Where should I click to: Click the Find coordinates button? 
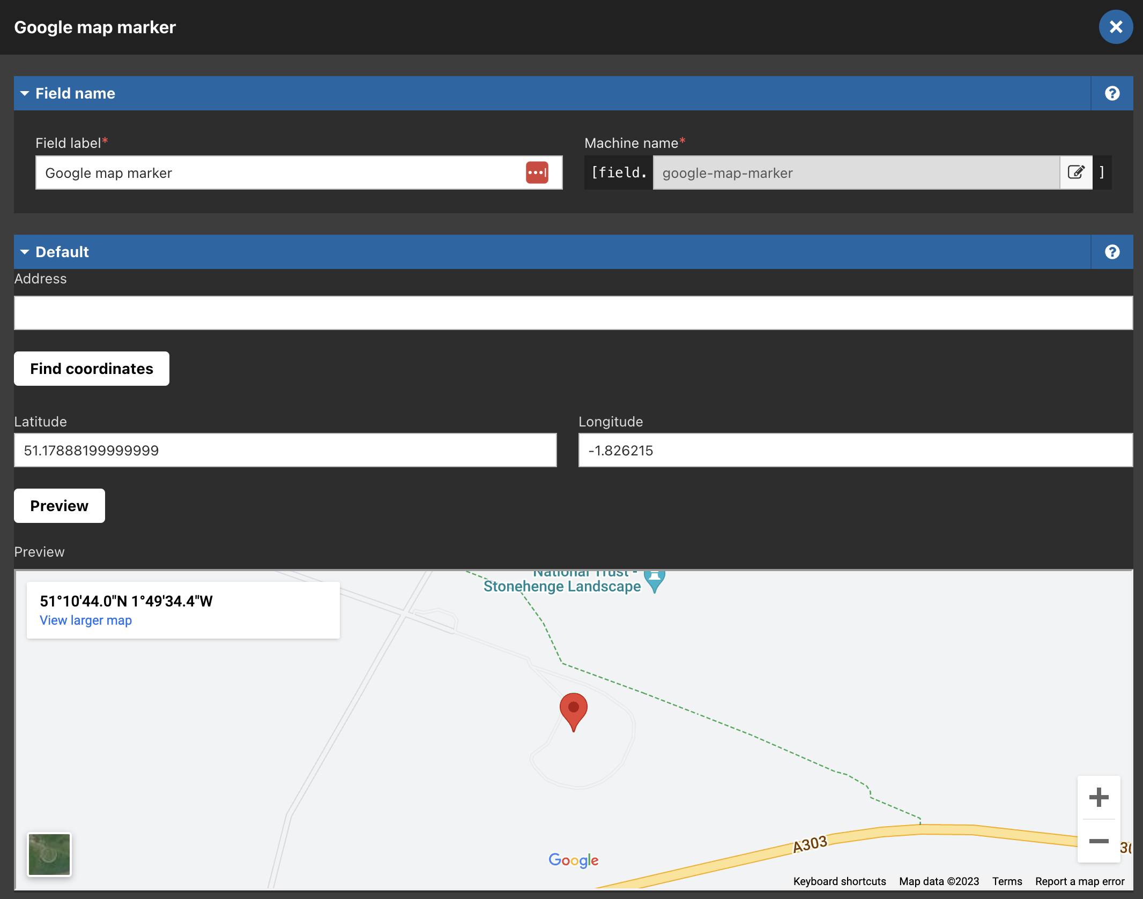point(92,369)
